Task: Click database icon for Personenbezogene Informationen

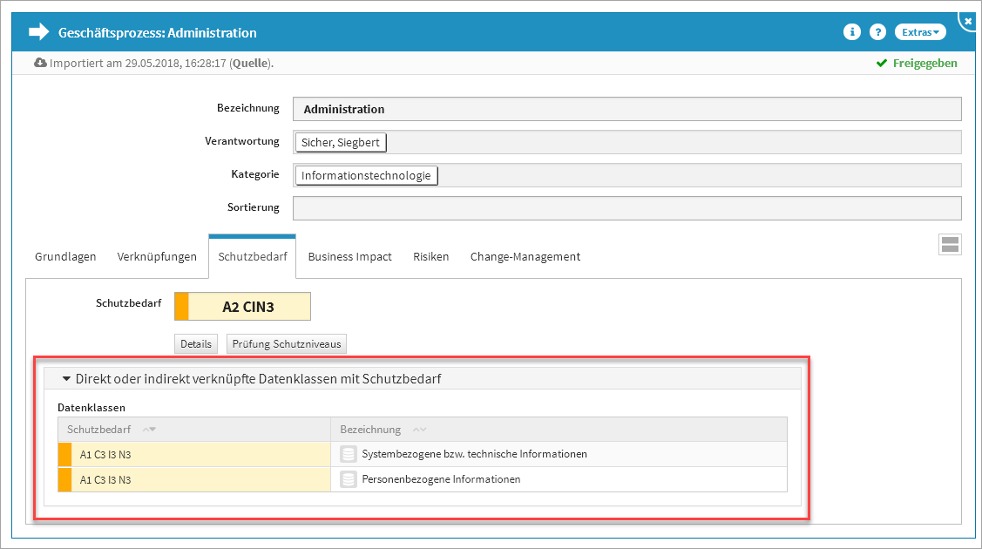Action: point(349,479)
